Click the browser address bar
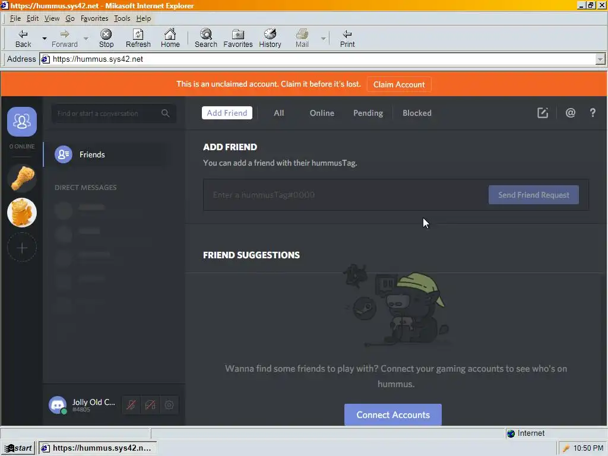Image resolution: width=608 pixels, height=456 pixels. click(318, 59)
